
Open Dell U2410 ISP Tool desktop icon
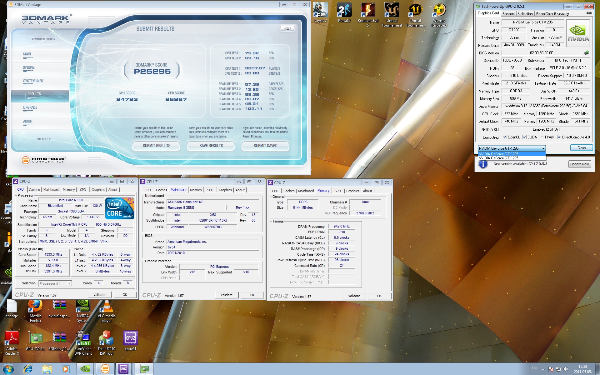tap(107, 343)
